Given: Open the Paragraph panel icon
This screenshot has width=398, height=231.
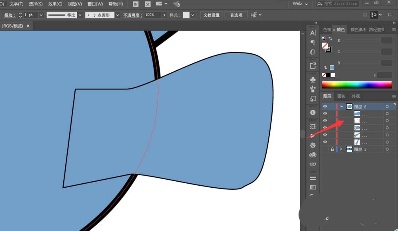Looking at the screenshot, I should click(x=313, y=43).
